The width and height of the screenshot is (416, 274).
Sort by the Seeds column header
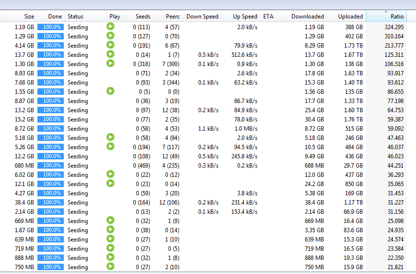(139, 17)
